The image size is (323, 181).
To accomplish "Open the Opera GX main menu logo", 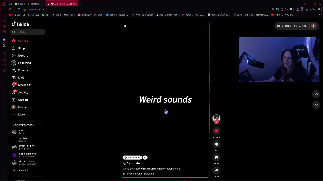I will click(x=4, y=4).
